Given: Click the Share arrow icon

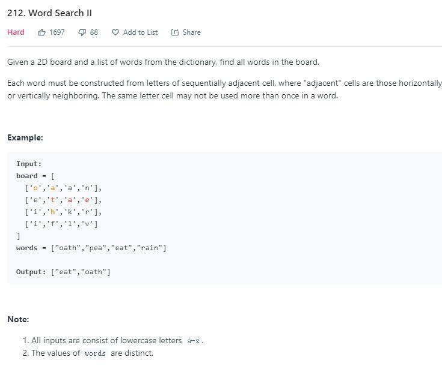Looking at the screenshot, I should 175,32.
